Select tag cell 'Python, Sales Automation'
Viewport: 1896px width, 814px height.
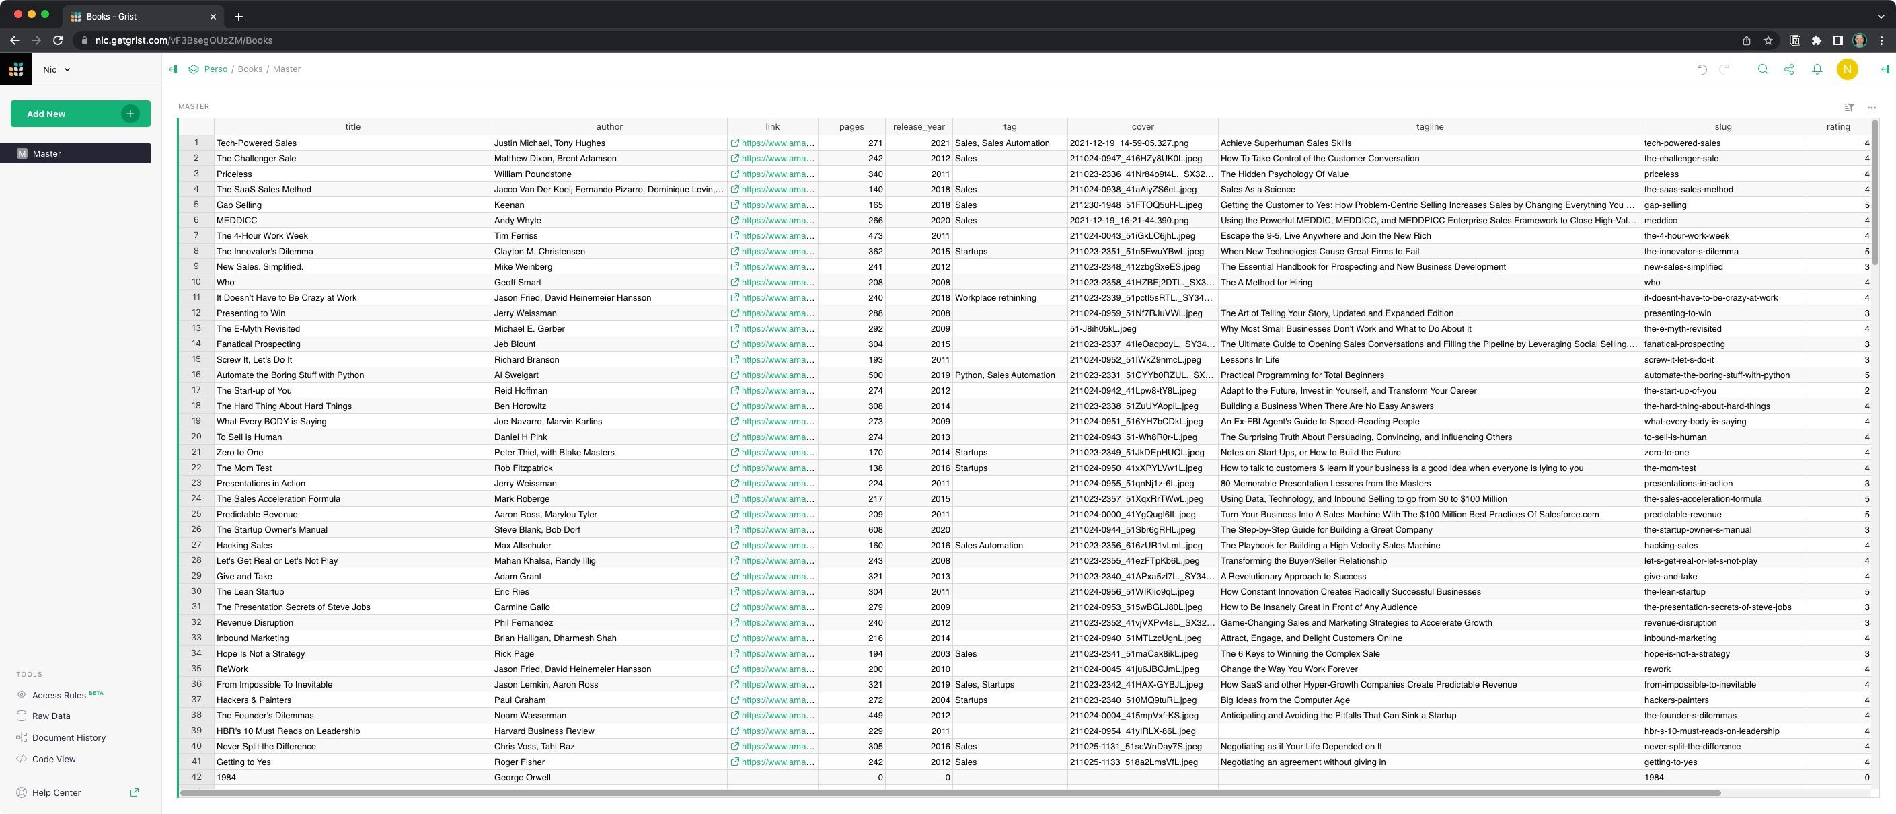pyautogui.click(x=1010, y=375)
